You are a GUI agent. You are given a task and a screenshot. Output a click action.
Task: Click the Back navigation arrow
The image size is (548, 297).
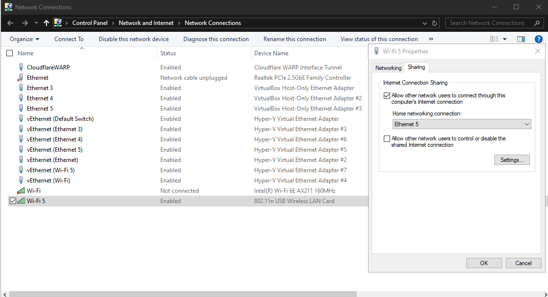[x=10, y=23]
